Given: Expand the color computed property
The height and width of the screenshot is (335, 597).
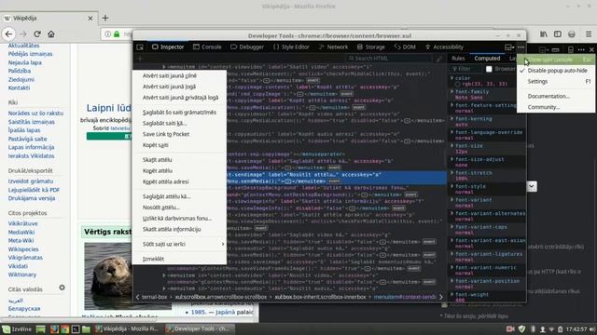Looking at the screenshot, I should [452, 78].
